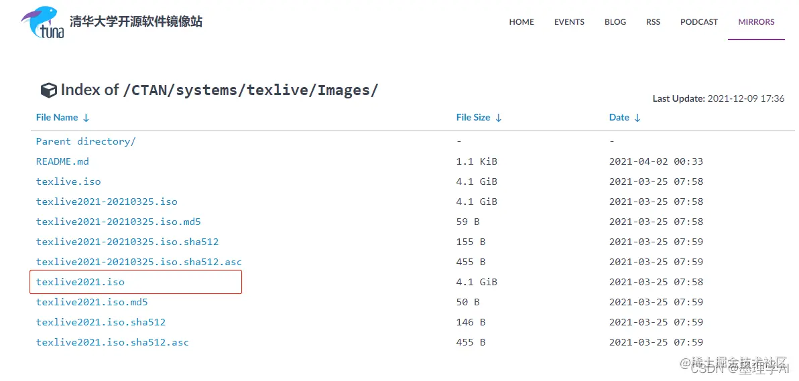Click the 155 B file size cell
Screen dimensions: 799x381
471,242
